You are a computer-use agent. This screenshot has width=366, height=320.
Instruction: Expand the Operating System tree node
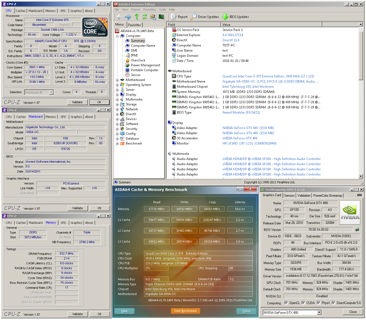pyautogui.click(x=117, y=85)
